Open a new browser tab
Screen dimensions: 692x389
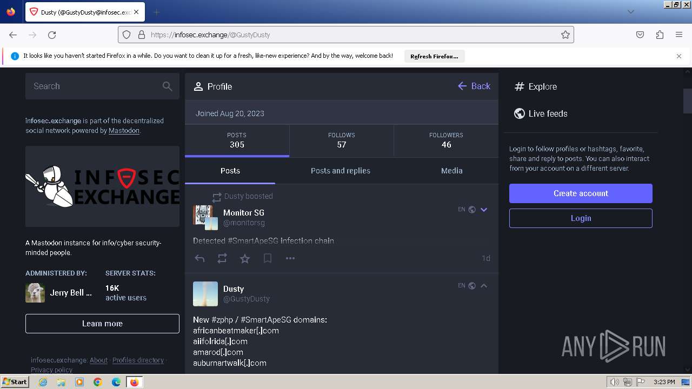point(156,12)
